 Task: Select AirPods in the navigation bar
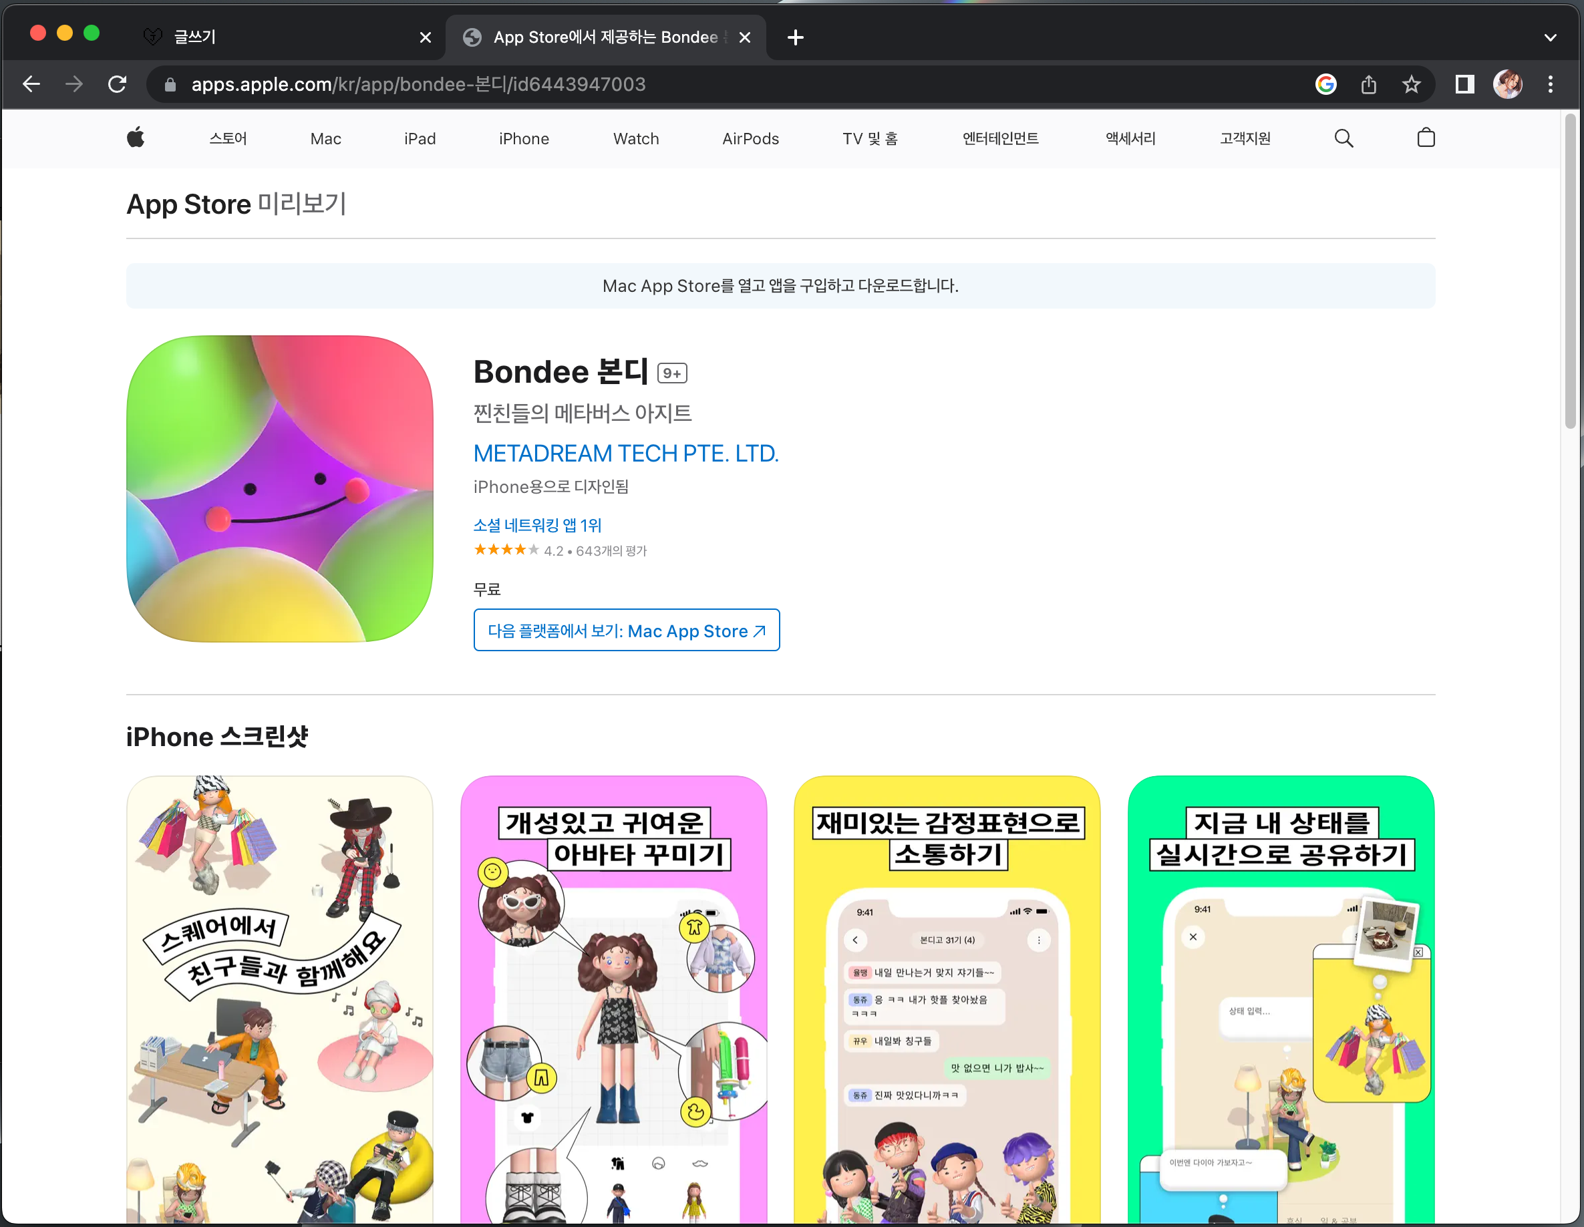point(750,138)
